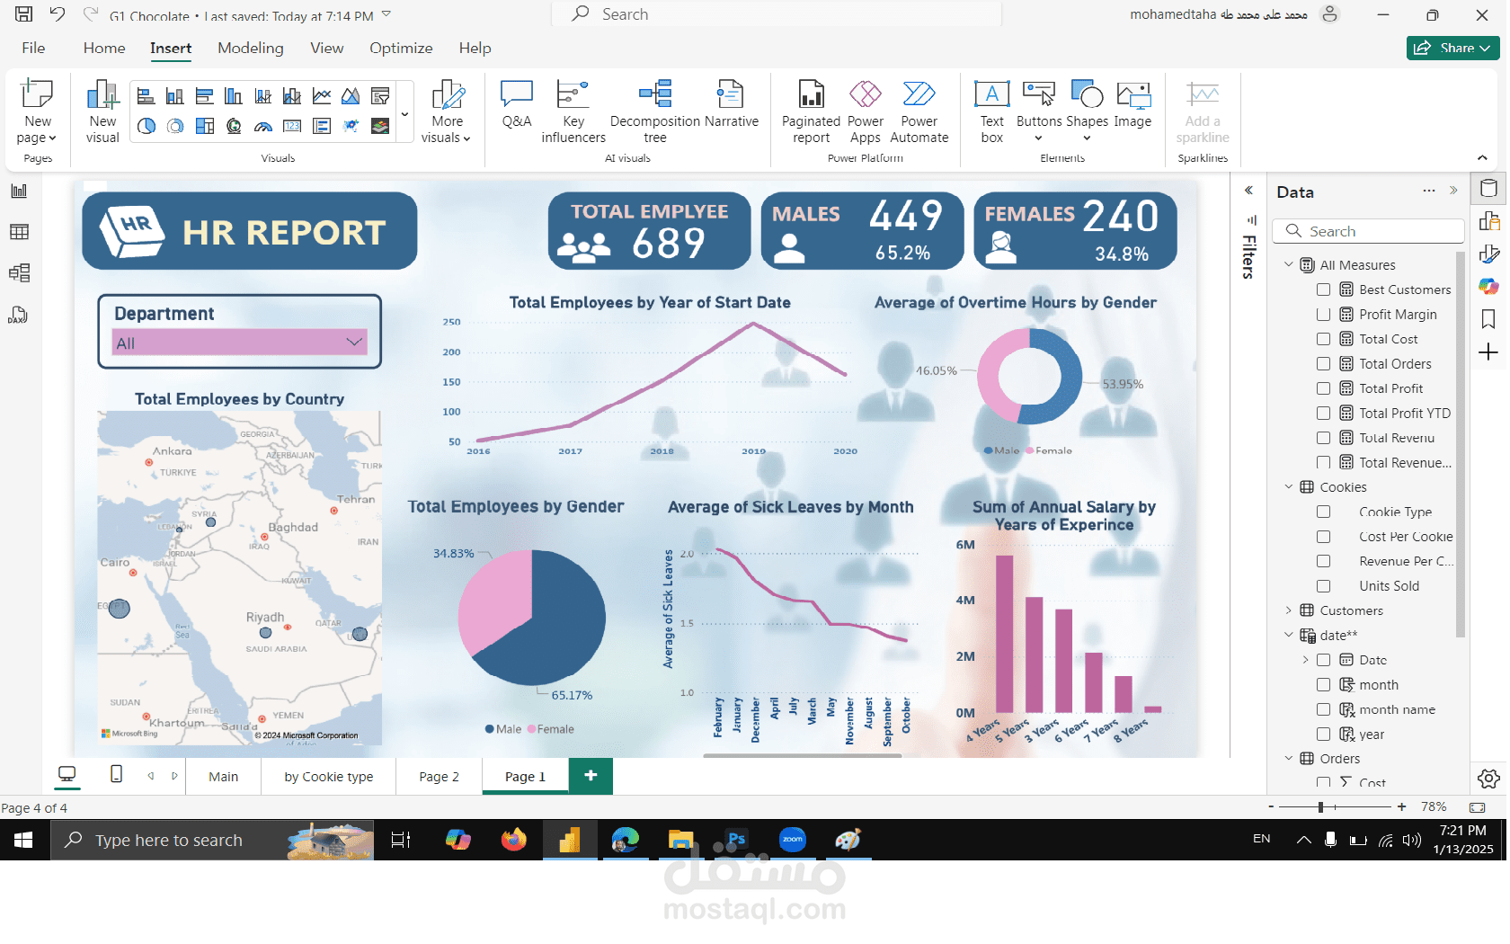Viewport: 1510px width, 944px height.
Task: Open the Visualizations pane icon
Action: click(1489, 220)
